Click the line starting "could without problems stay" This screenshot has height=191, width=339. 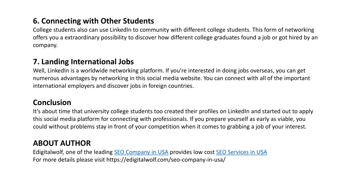tap(170, 127)
